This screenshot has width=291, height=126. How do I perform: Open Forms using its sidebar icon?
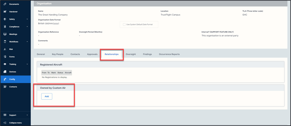click(5, 57)
